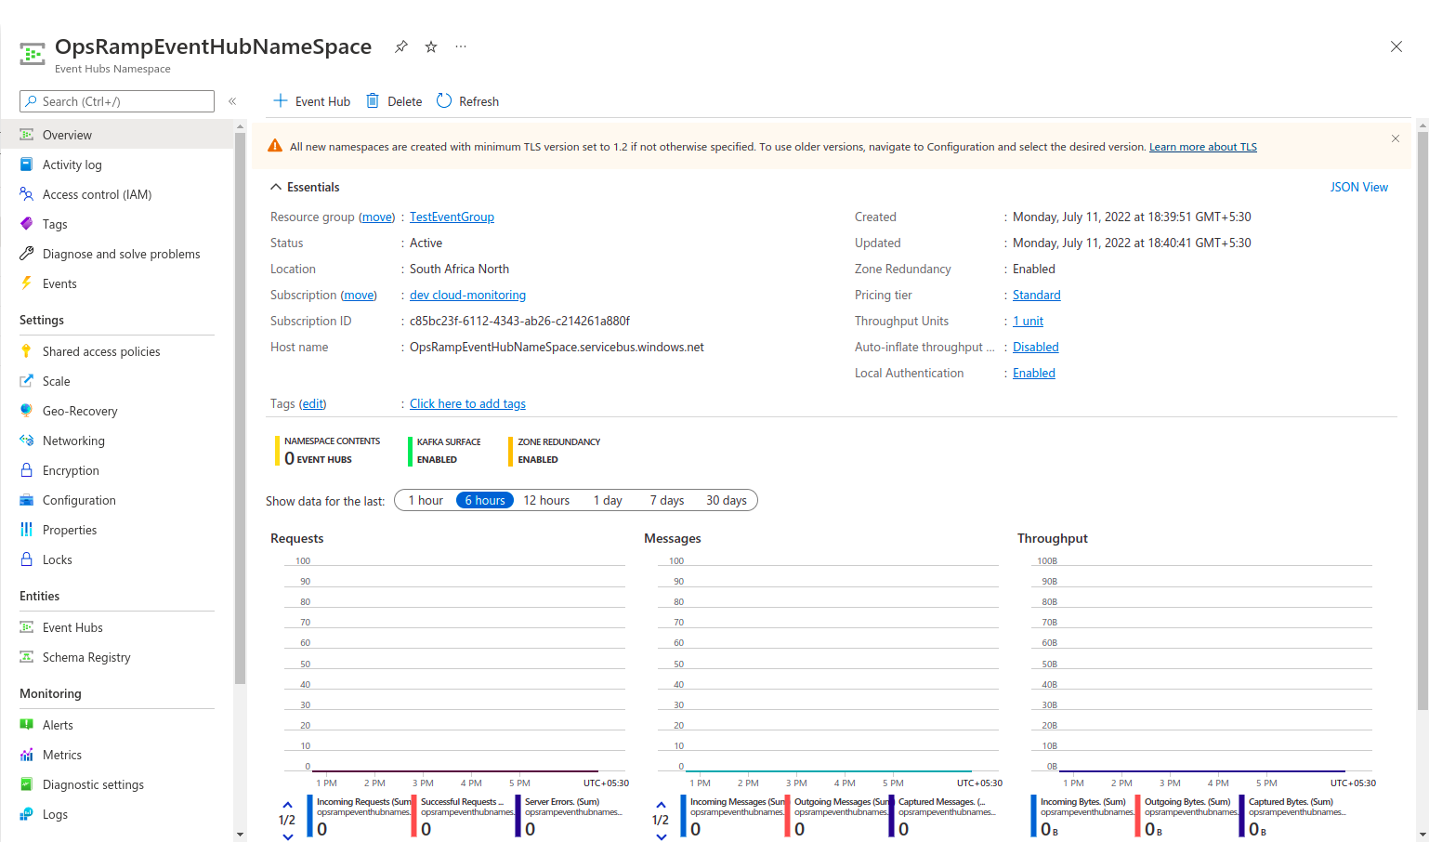Open JSON View
The image size is (1429, 842).
(x=1358, y=187)
